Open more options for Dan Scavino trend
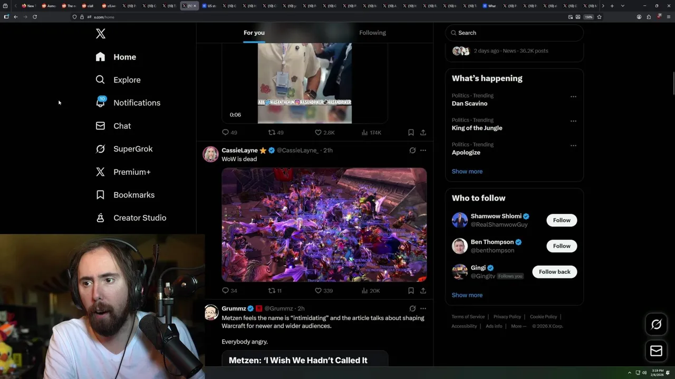The height and width of the screenshot is (379, 675). click(x=573, y=97)
